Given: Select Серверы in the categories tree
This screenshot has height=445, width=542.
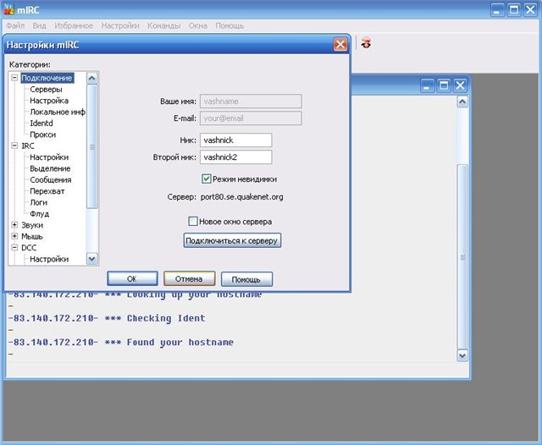Looking at the screenshot, I should pyautogui.click(x=46, y=90).
